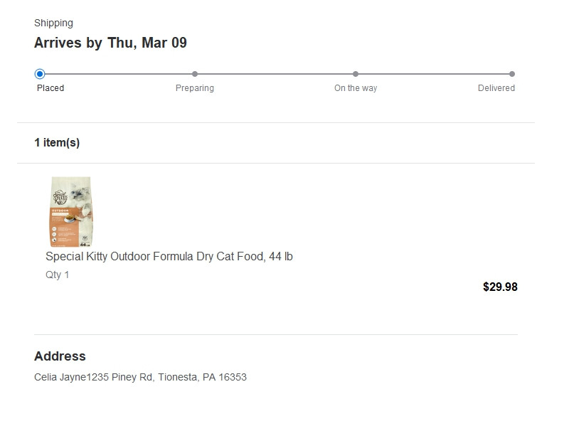Click the On the way step dot
This screenshot has width=569, height=431.
[356, 74]
